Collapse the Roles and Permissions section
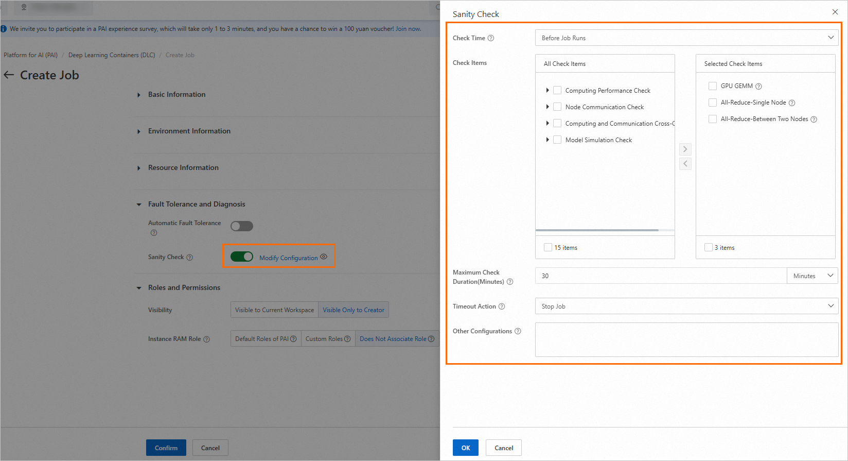 139,288
